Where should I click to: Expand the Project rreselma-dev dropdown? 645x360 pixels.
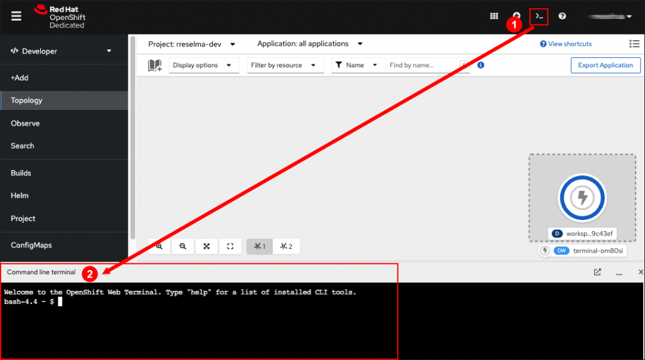coord(191,44)
